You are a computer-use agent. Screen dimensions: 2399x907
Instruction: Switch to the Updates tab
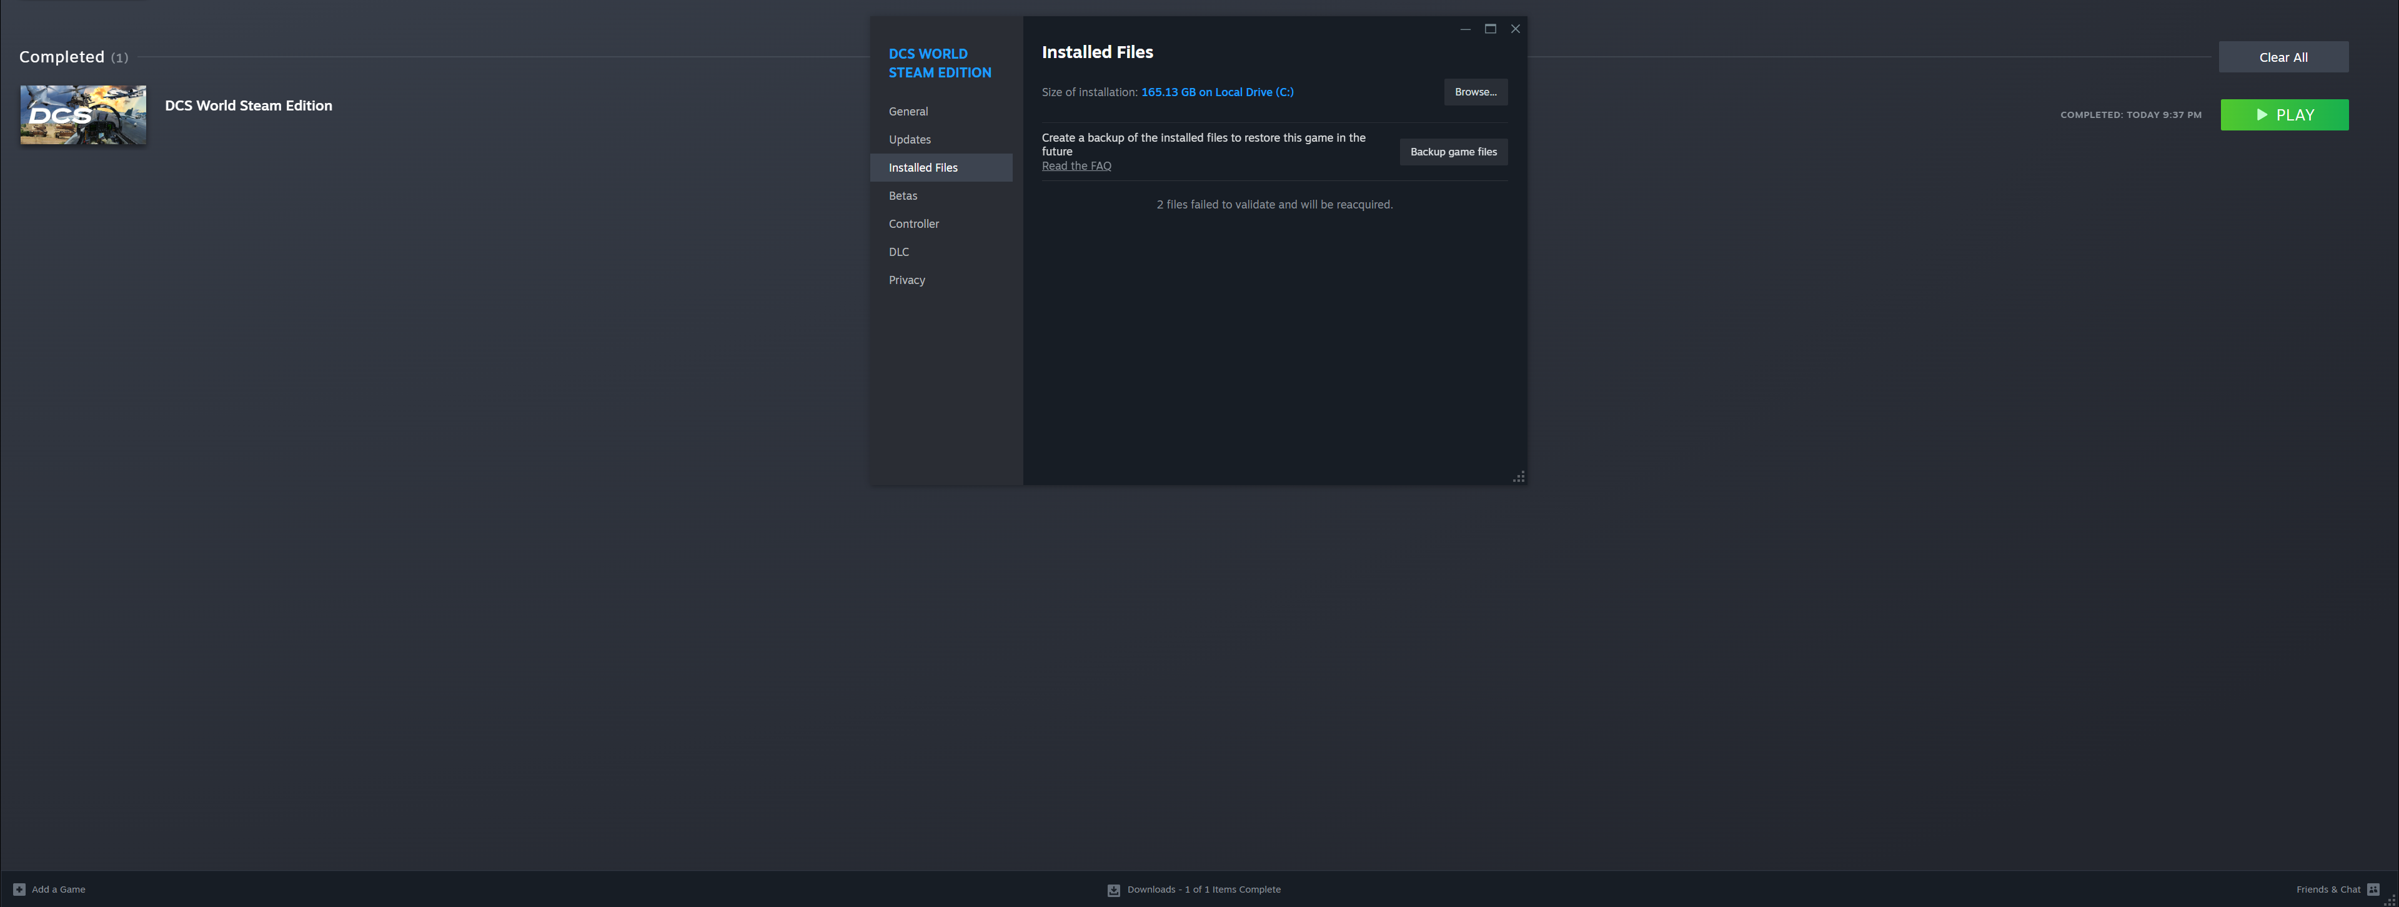click(x=941, y=140)
